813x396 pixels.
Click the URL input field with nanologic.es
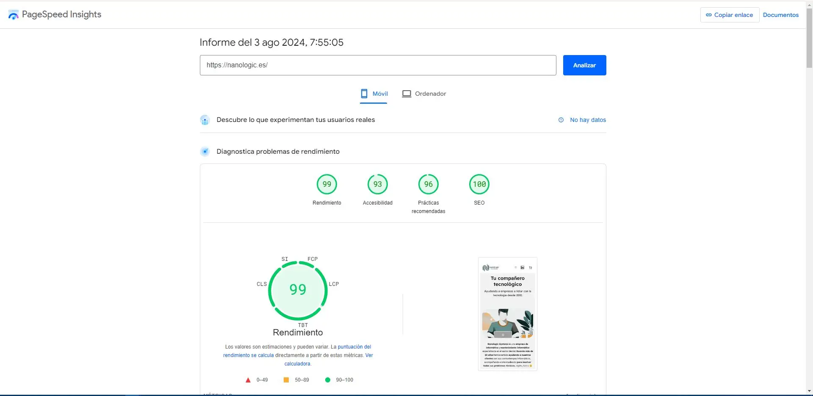click(378, 65)
